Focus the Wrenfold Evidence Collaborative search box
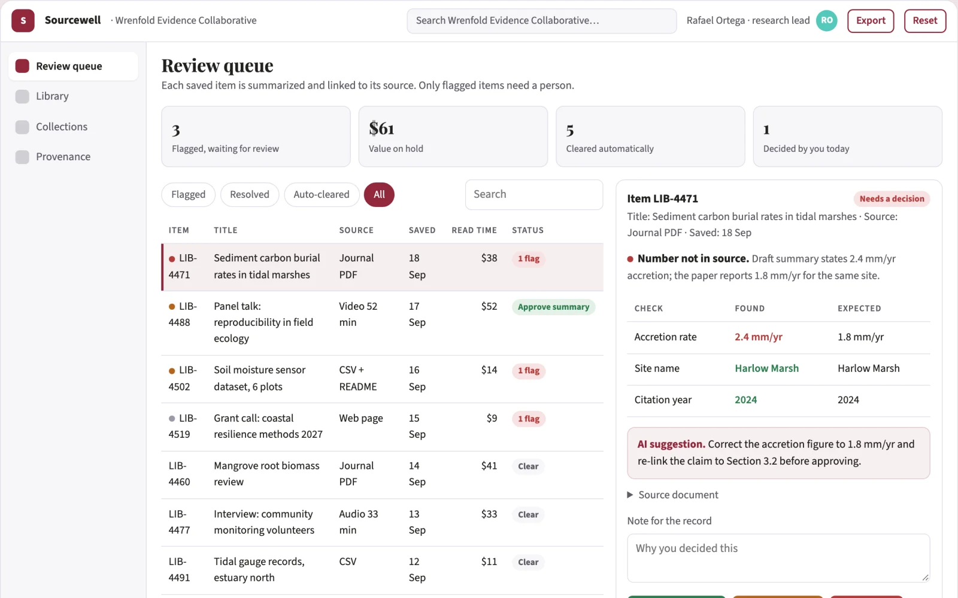958x598 pixels. click(542, 20)
